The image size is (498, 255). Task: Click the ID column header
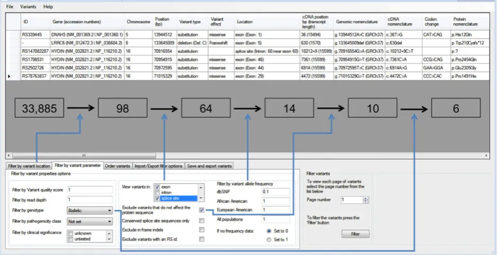pos(35,22)
